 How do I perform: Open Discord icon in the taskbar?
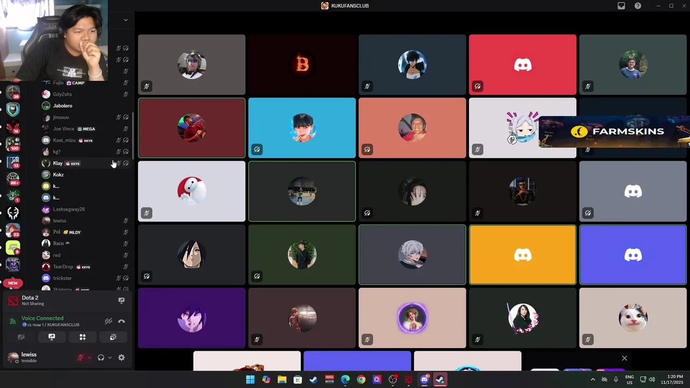[x=424, y=379]
